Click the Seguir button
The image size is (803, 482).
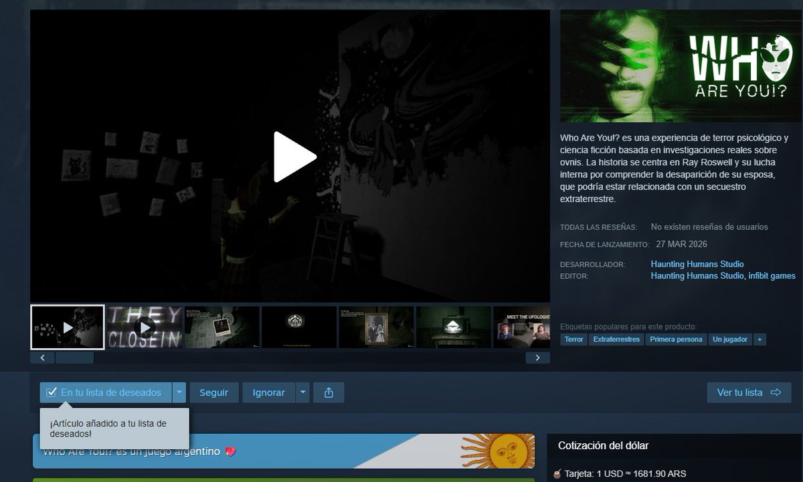pyautogui.click(x=214, y=392)
